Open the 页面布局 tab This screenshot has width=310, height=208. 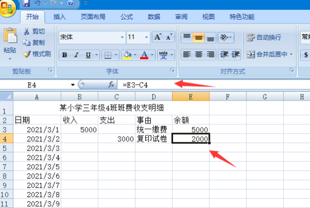93,17
